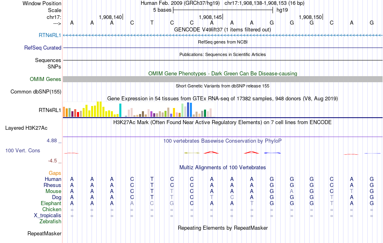Screen dimensions: 383x243
Task: Click the Zebrafish species label
Action: tap(50, 221)
